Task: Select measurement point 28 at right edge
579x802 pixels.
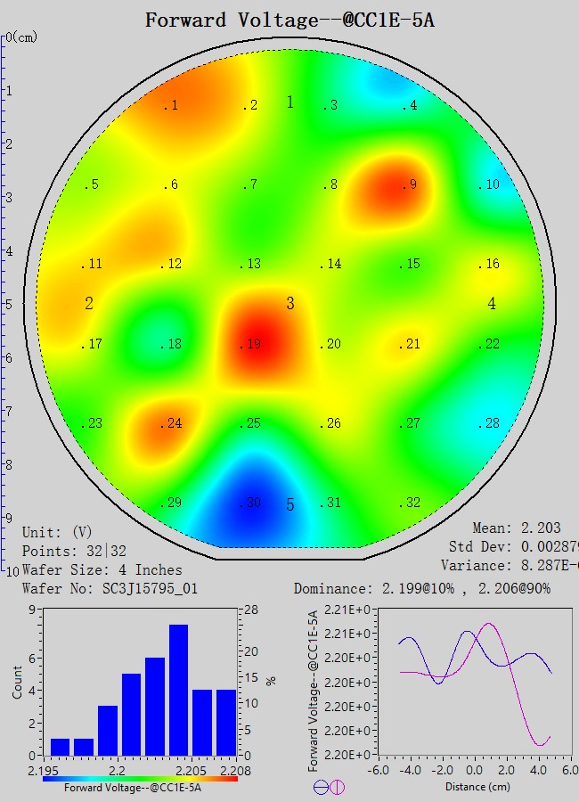Action: pos(488,424)
